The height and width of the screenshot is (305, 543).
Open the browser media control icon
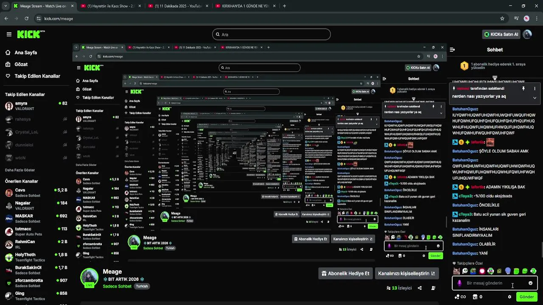coord(516,19)
